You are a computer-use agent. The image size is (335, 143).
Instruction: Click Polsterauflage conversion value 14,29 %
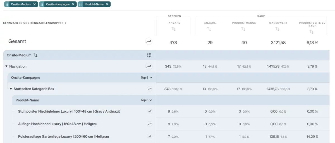tap(312, 137)
